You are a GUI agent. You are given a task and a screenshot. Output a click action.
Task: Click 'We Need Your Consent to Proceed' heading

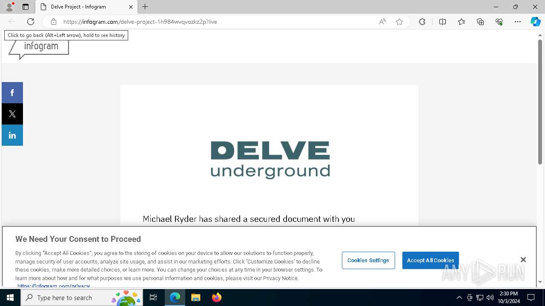tap(78, 239)
